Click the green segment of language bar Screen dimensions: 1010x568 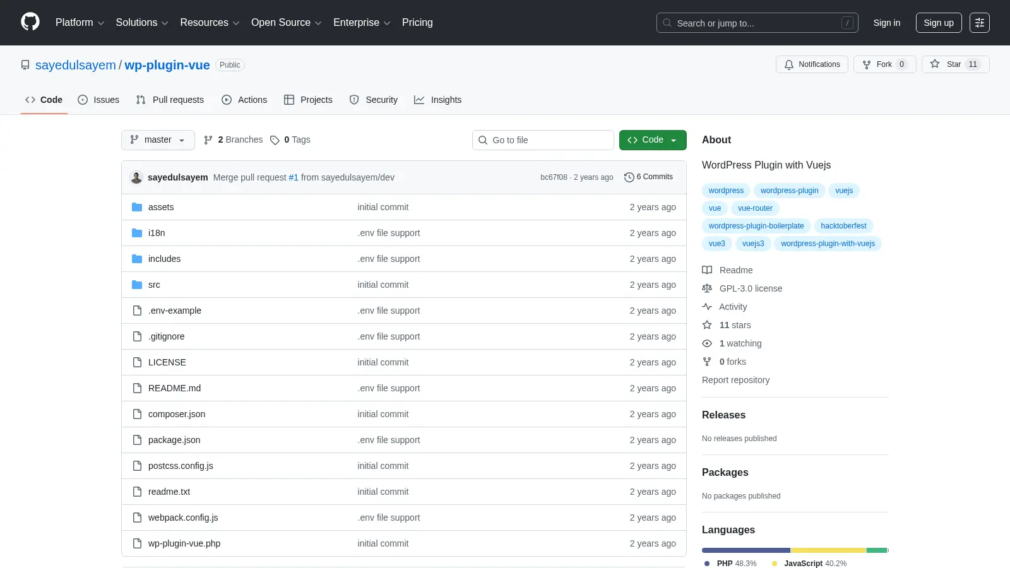(877, 550)
